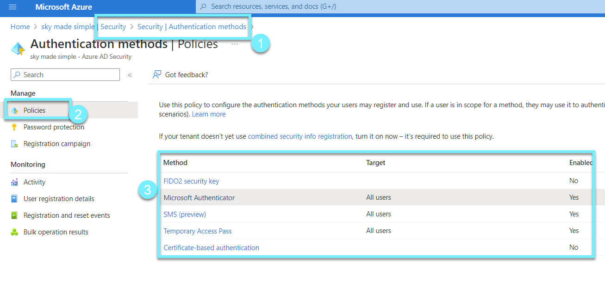Open the ellipsis more options menu
The image size is (605, 301).
(235, 44)
